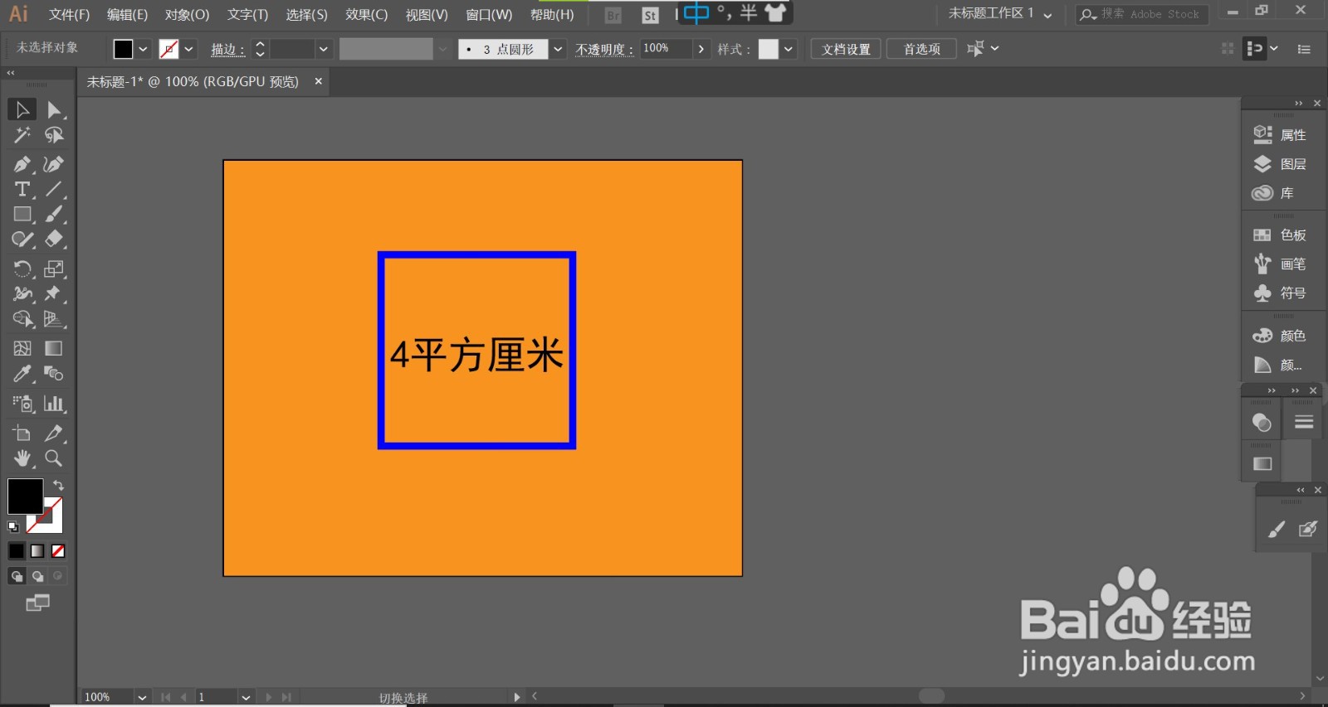Select the Pen tool
Image resolution: width=1328 pixels, height=707 pixels.
[x=22, y=164]
